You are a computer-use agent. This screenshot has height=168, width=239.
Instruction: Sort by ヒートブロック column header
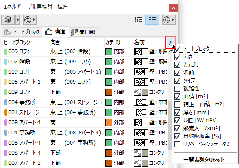click(x=26, y=42)
